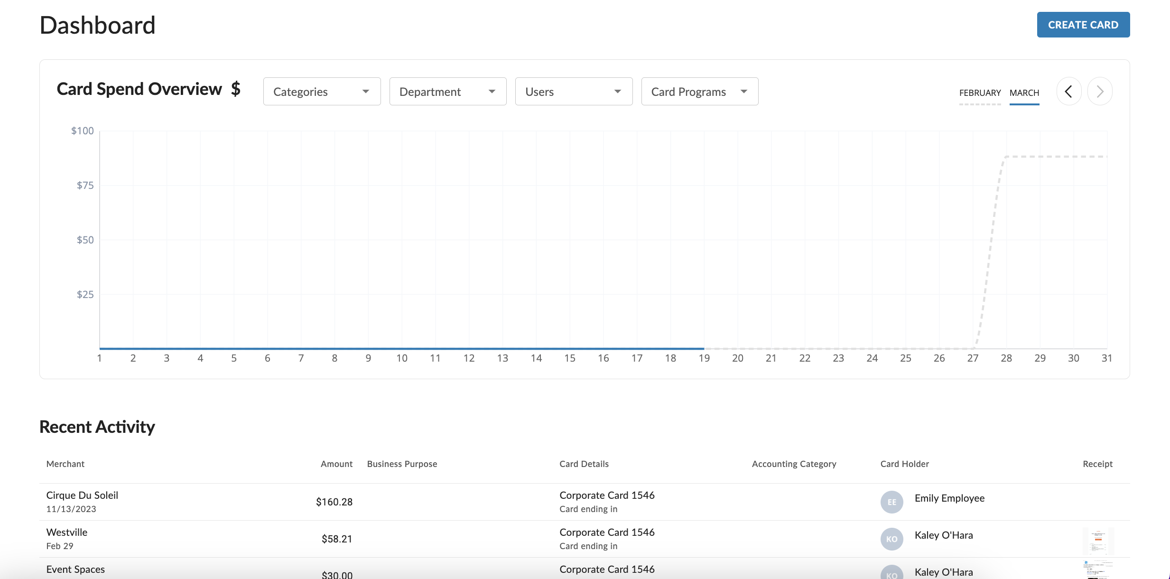
Task: Select the Westville $58.21 amount
Action: (x=336, y=539)
